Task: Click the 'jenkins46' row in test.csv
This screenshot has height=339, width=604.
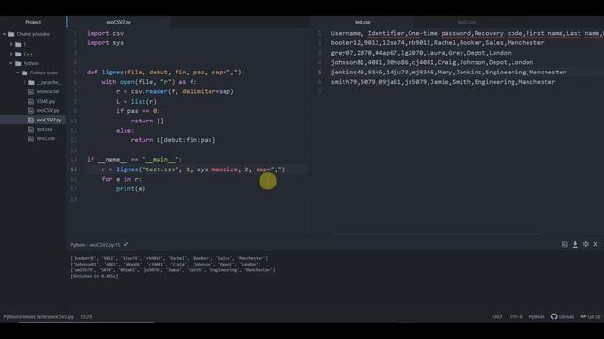Action: pyautogui.click(x=448, y=73)
